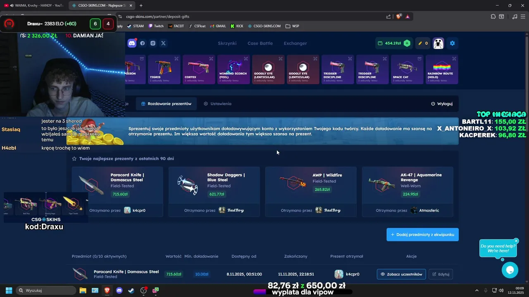Open the CSFloat bookmark
This screenshot has width=529, height=297.
tap(198, 26)
